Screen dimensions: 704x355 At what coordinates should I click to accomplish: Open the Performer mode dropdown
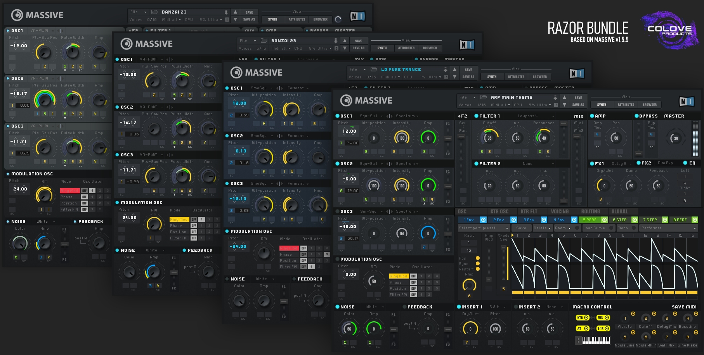click(x=668, y=228)
